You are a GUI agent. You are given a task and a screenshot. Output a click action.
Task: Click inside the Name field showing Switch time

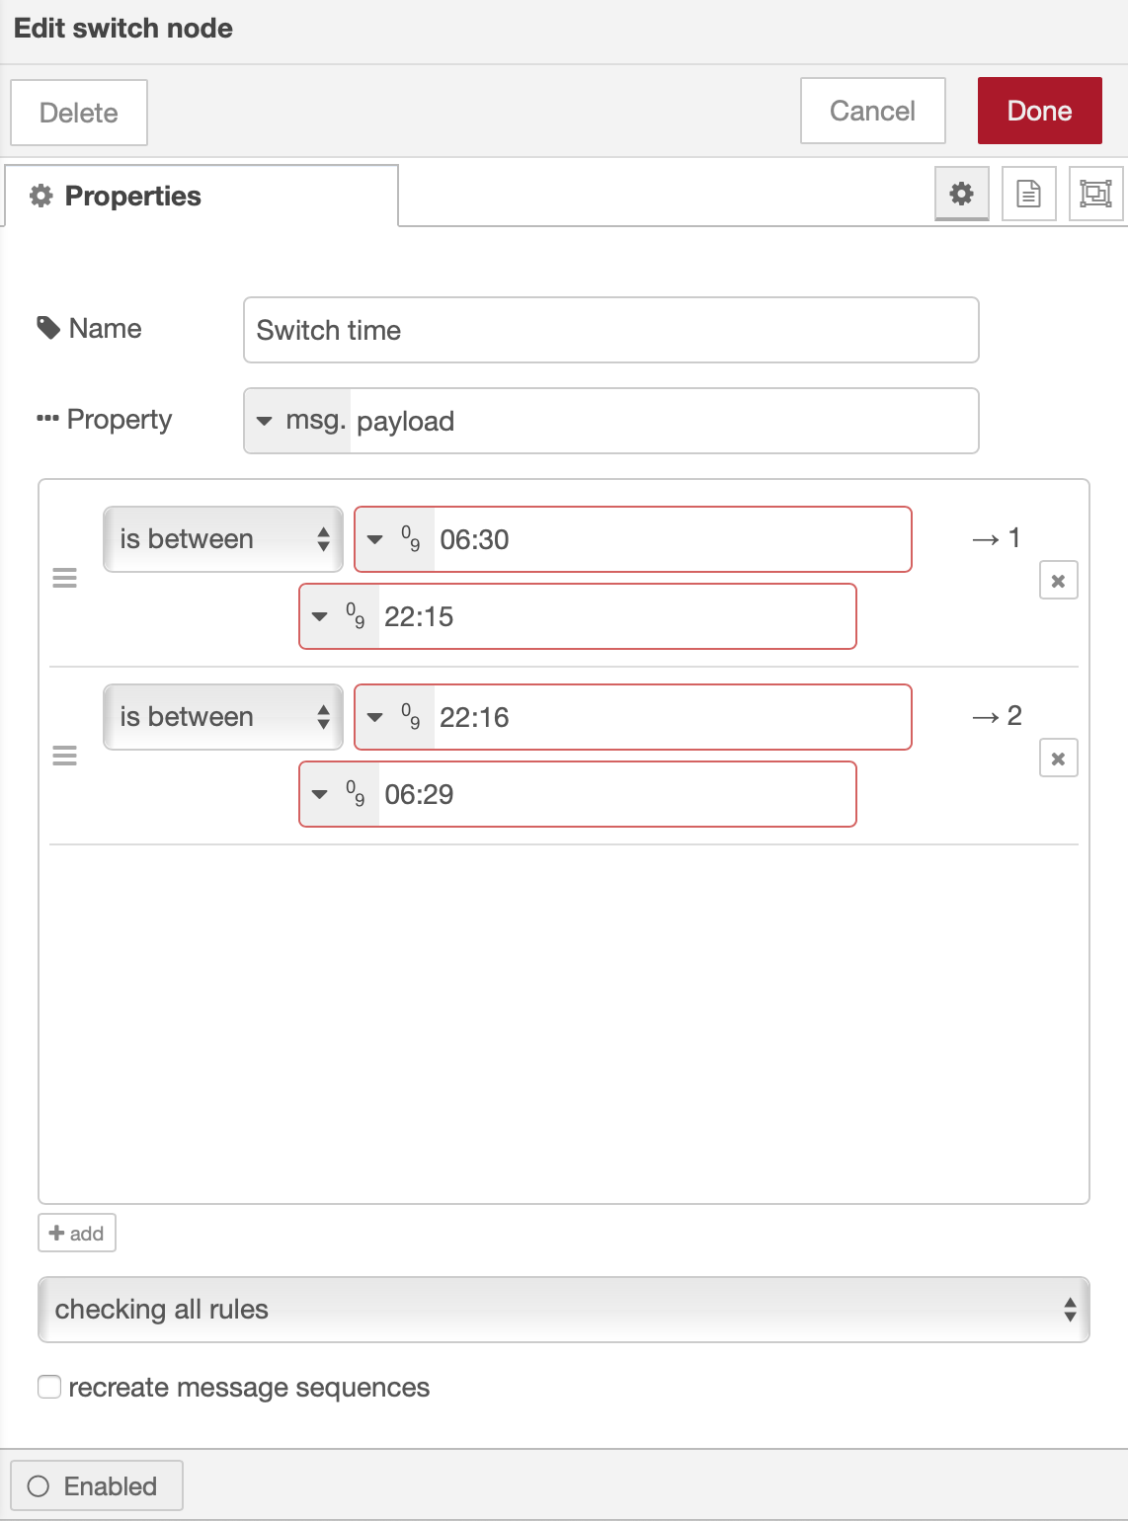610,330
